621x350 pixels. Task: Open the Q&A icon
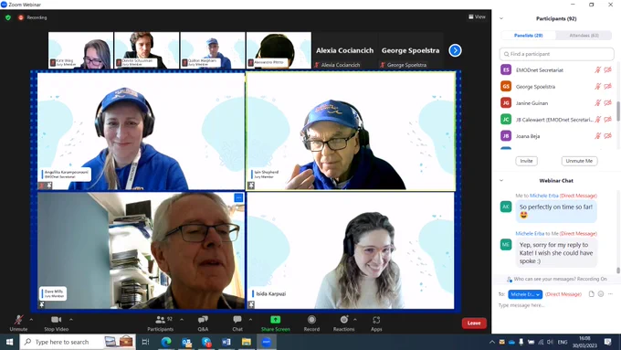203,320
